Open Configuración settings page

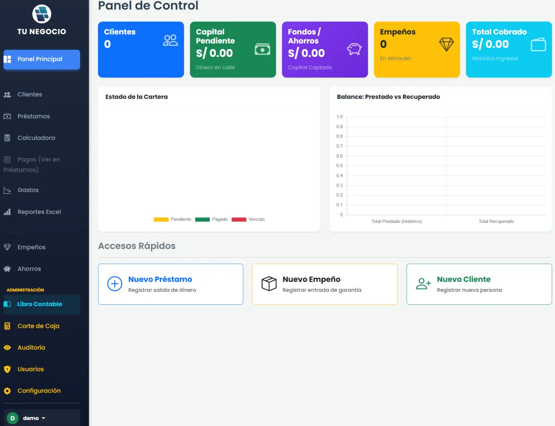[42, 391]
